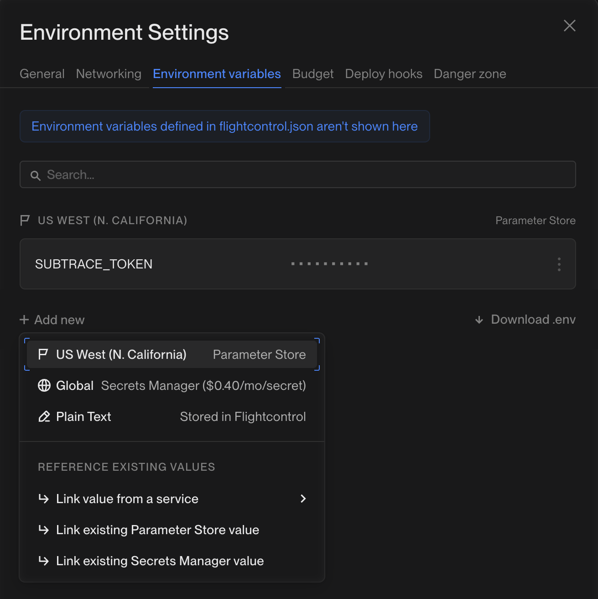
Task: Click the Download .env link
Action: pos(533,320)
